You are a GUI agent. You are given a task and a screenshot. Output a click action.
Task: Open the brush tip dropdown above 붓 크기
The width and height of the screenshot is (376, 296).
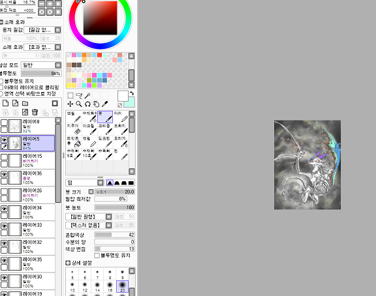pos(85,183)
